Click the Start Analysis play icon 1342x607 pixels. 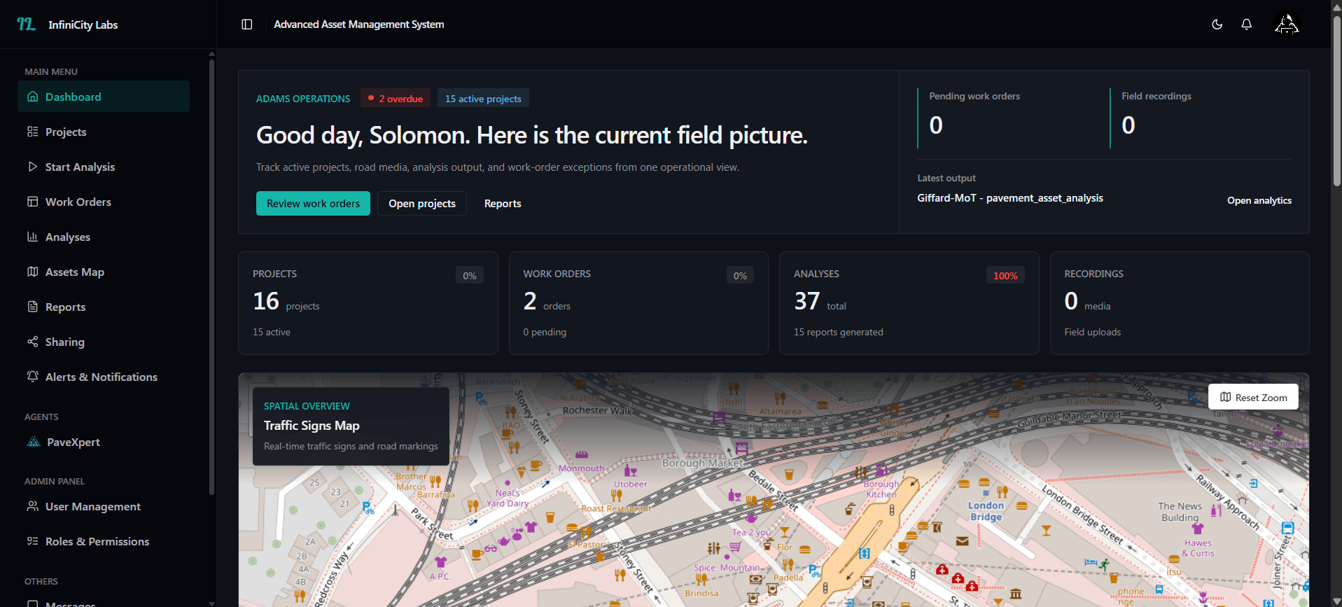pyautogui.click(x=32, y=167)
